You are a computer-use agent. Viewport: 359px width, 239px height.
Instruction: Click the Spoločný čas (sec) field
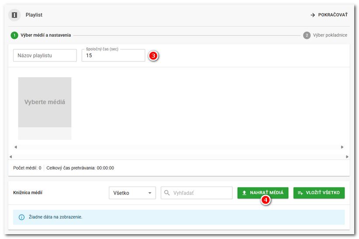coord(113,55)
